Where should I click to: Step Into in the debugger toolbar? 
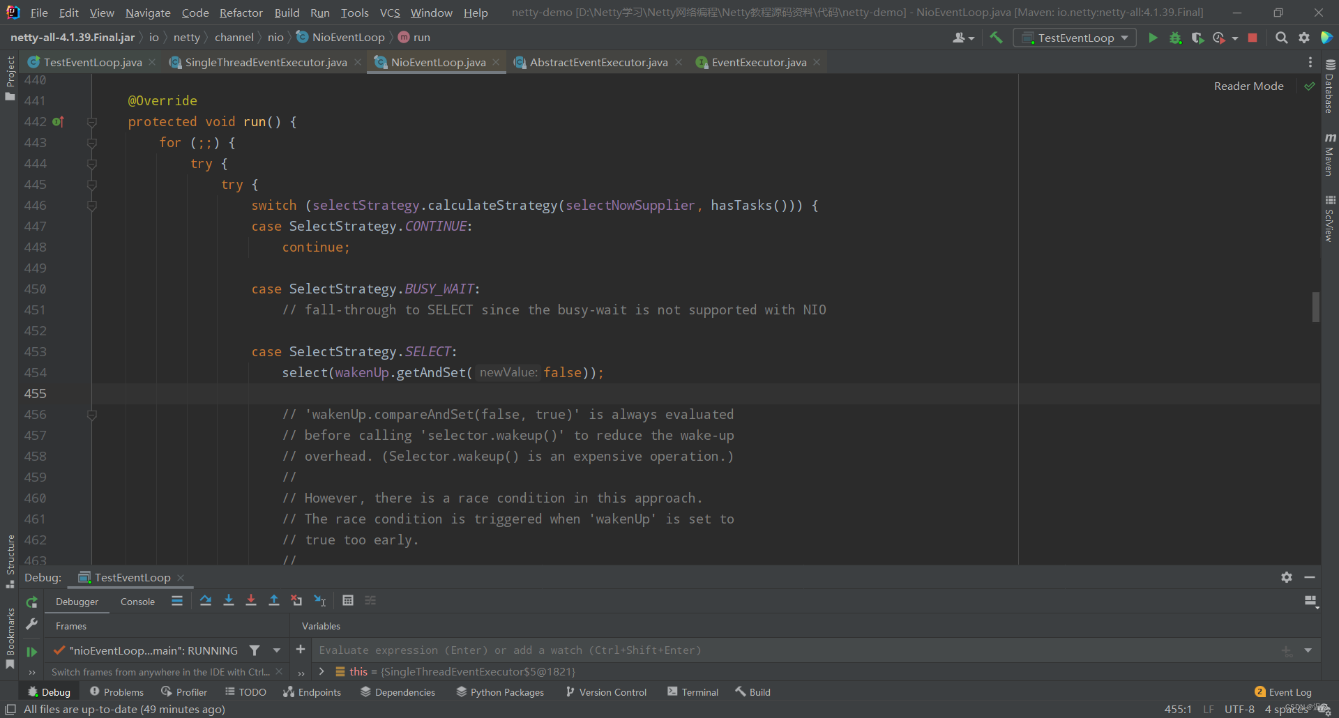tap(228, 600)
